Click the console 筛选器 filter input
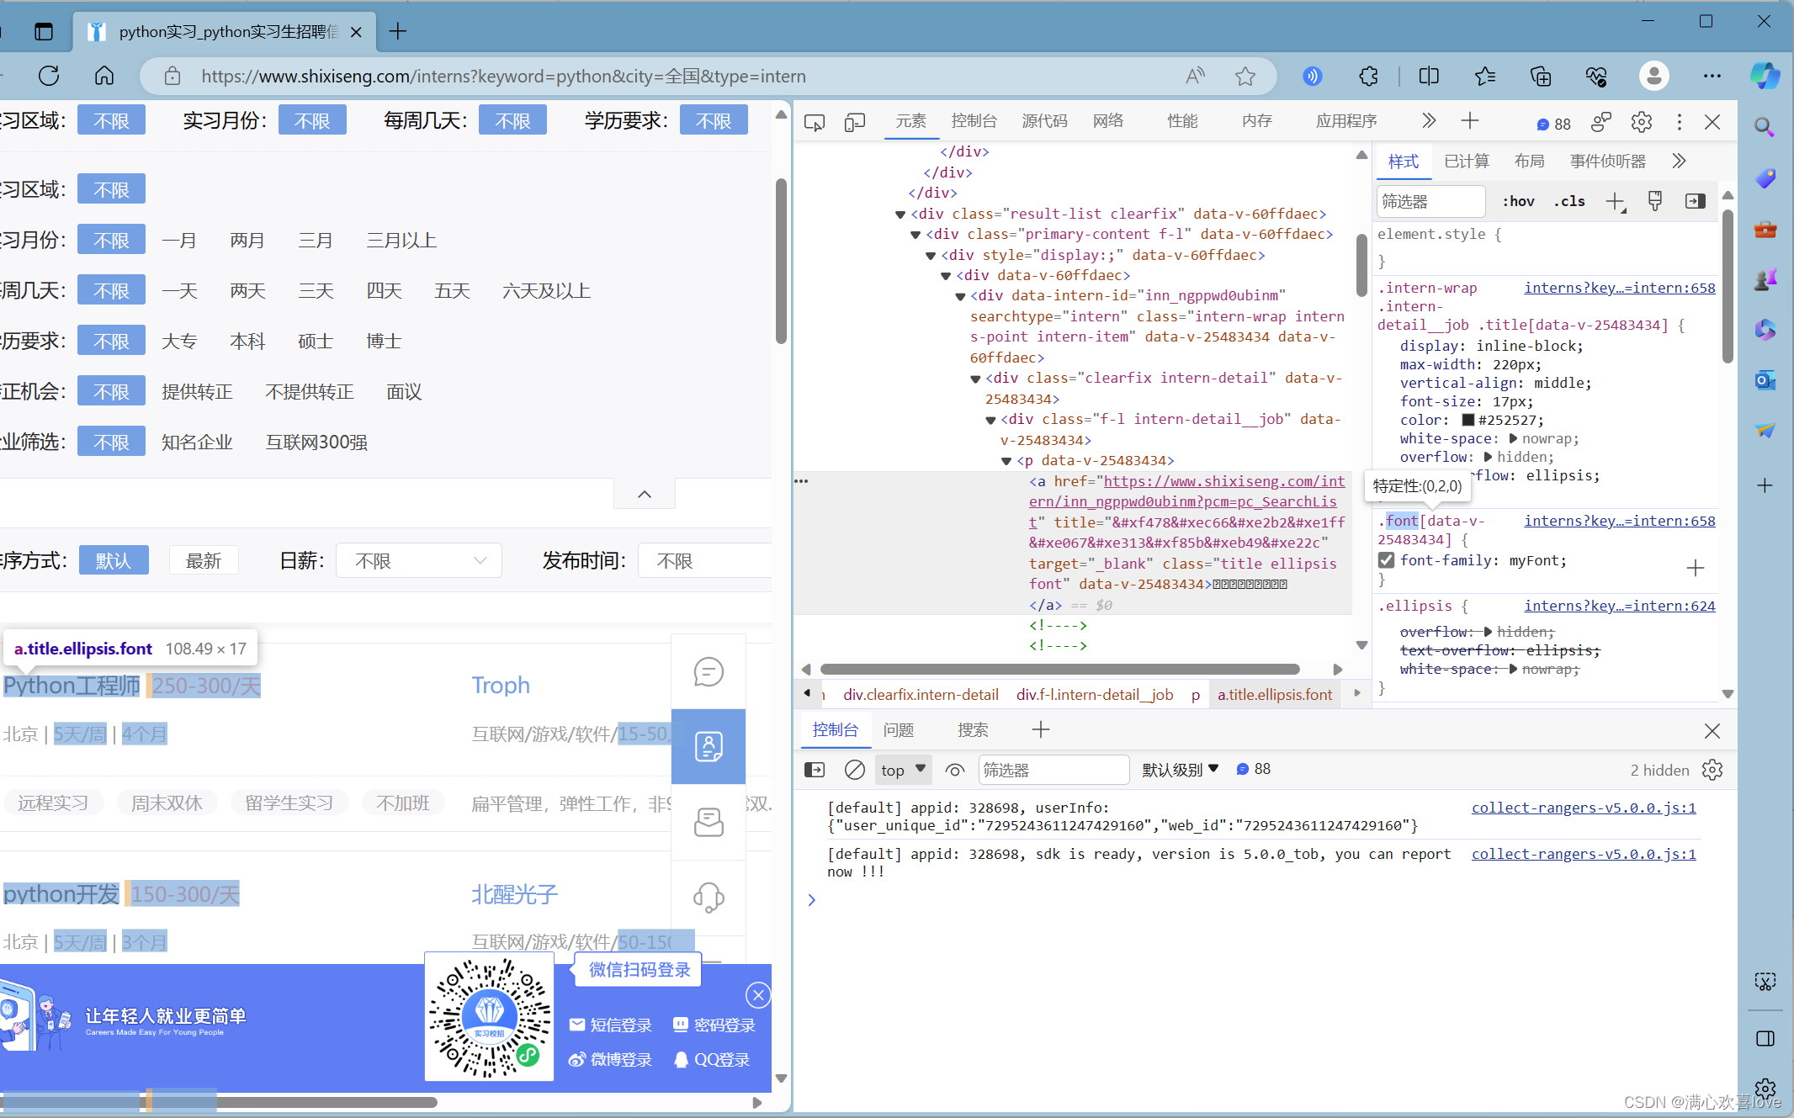 click(x=1052, y=770)
